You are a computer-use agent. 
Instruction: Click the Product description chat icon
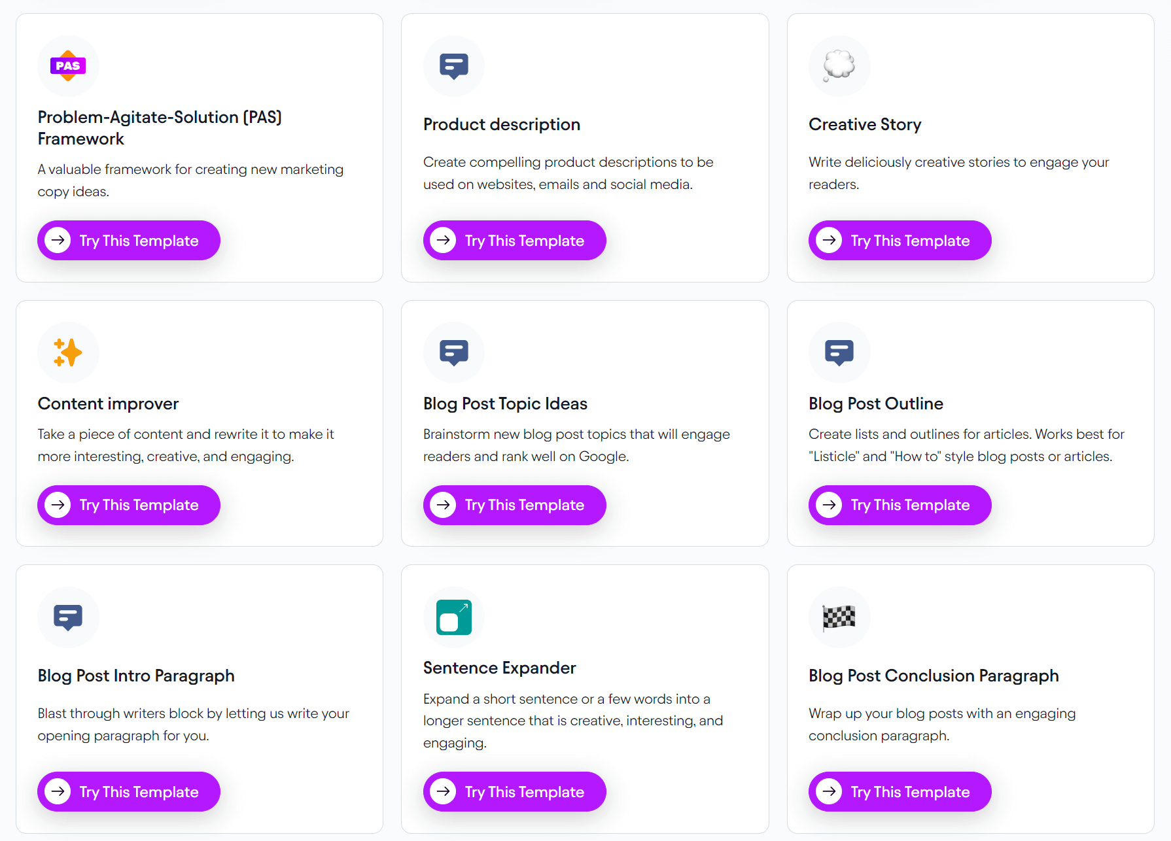(x=453, y=65)
